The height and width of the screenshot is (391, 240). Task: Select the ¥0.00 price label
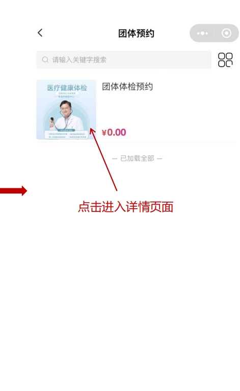click(x=114, y=132)
